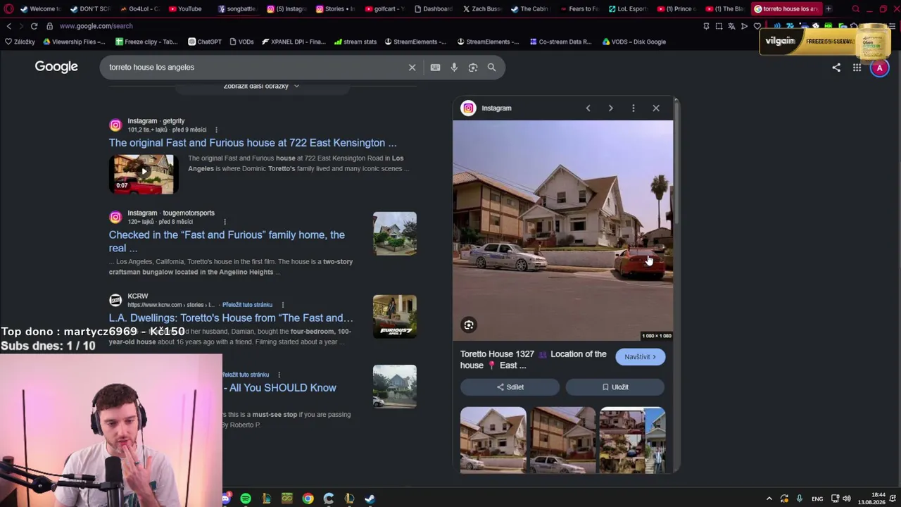Go back to the previous page
901x507 pixels.
point(8,26)
